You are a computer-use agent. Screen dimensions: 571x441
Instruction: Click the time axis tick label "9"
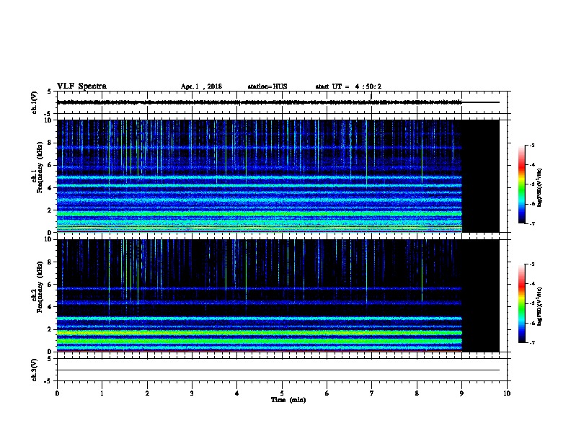tap(461, 393)
